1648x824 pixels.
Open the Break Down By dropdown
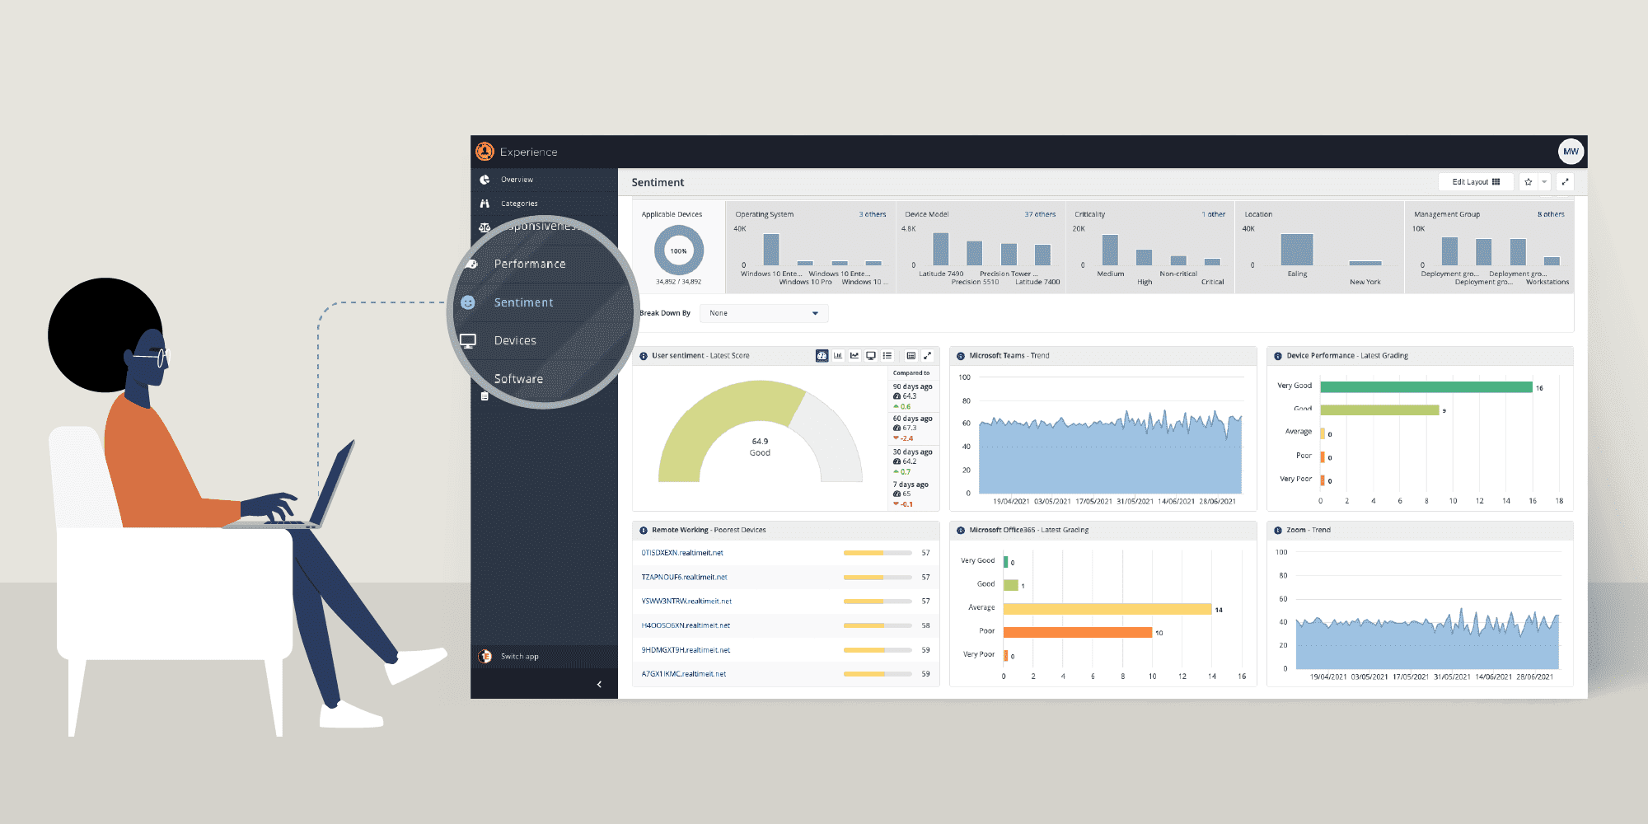click(763, 313)
